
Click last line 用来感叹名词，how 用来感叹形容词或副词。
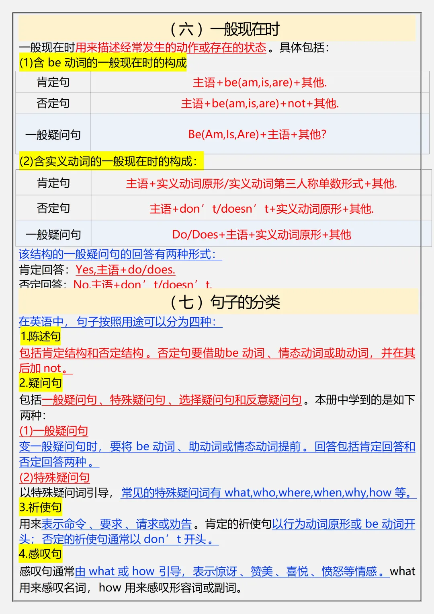click(131, 587)
